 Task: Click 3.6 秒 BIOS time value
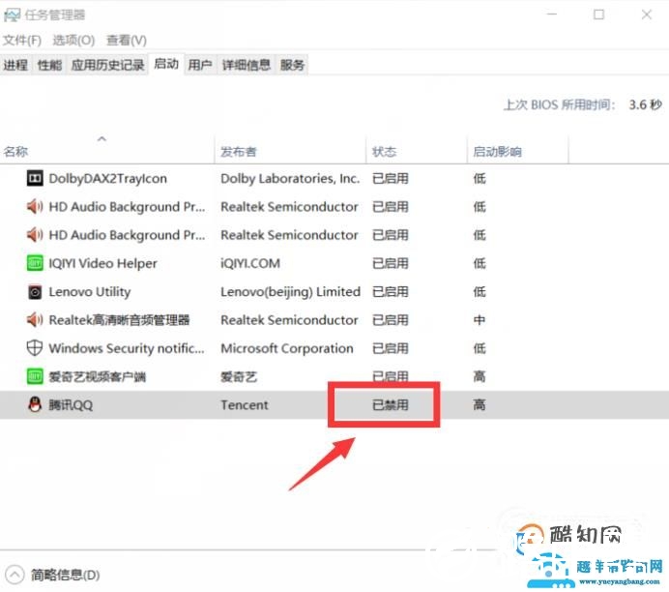[x=645, y=104]
